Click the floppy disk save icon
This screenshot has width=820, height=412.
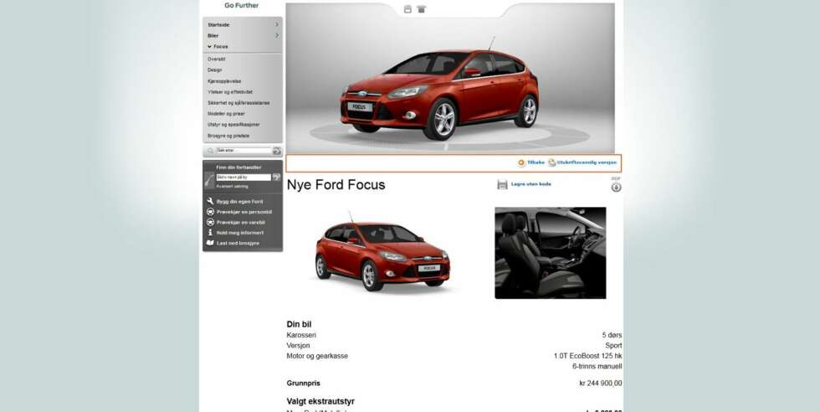tap(502, 184)
